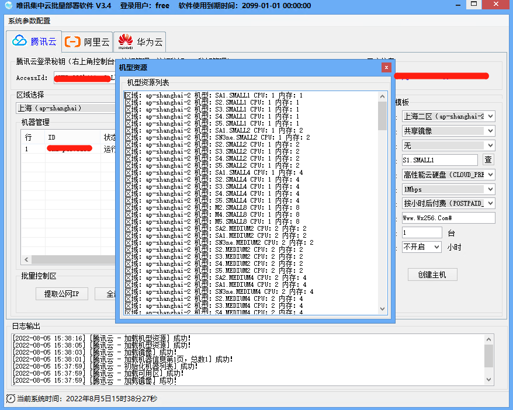Click the 15:38:16 加载机型资源 log line
The height and width of the screenshot is (410, 513).
click(102, 338)
